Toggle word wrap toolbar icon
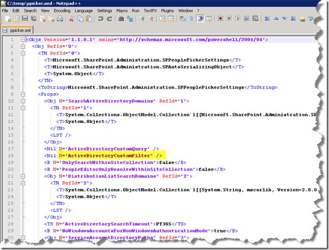 tap(182, 19)
